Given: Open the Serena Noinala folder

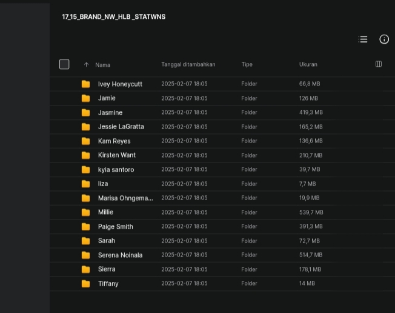Looking at the screenshot, I should click(x=120, y=255).
